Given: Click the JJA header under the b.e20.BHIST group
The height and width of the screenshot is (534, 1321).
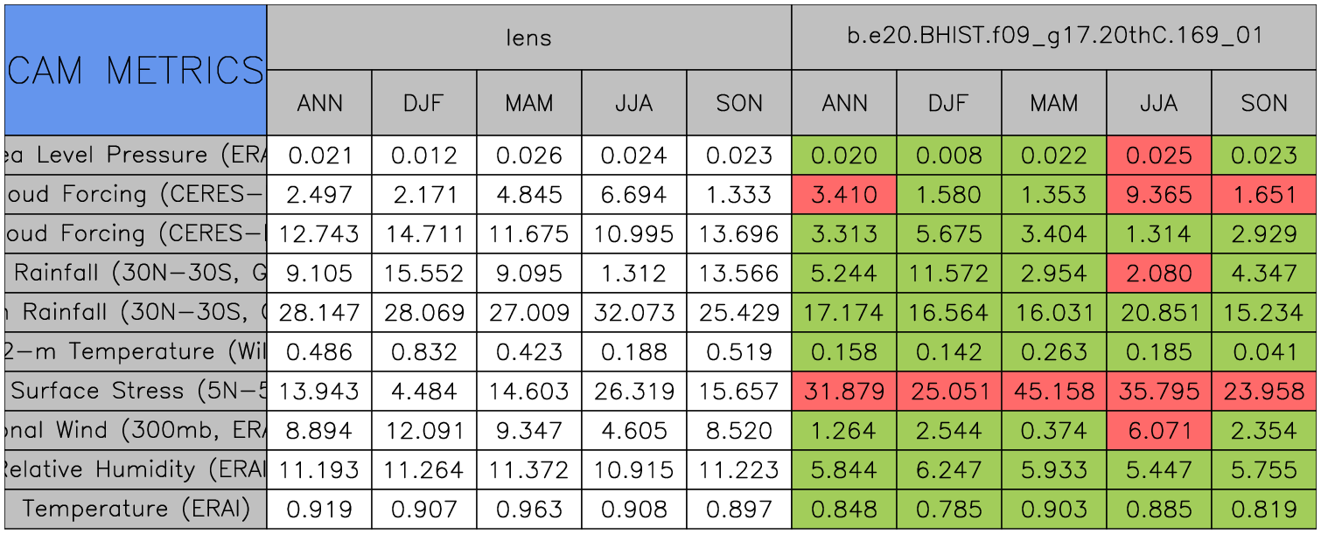Looking at the screenshot, I should 1158,103.
